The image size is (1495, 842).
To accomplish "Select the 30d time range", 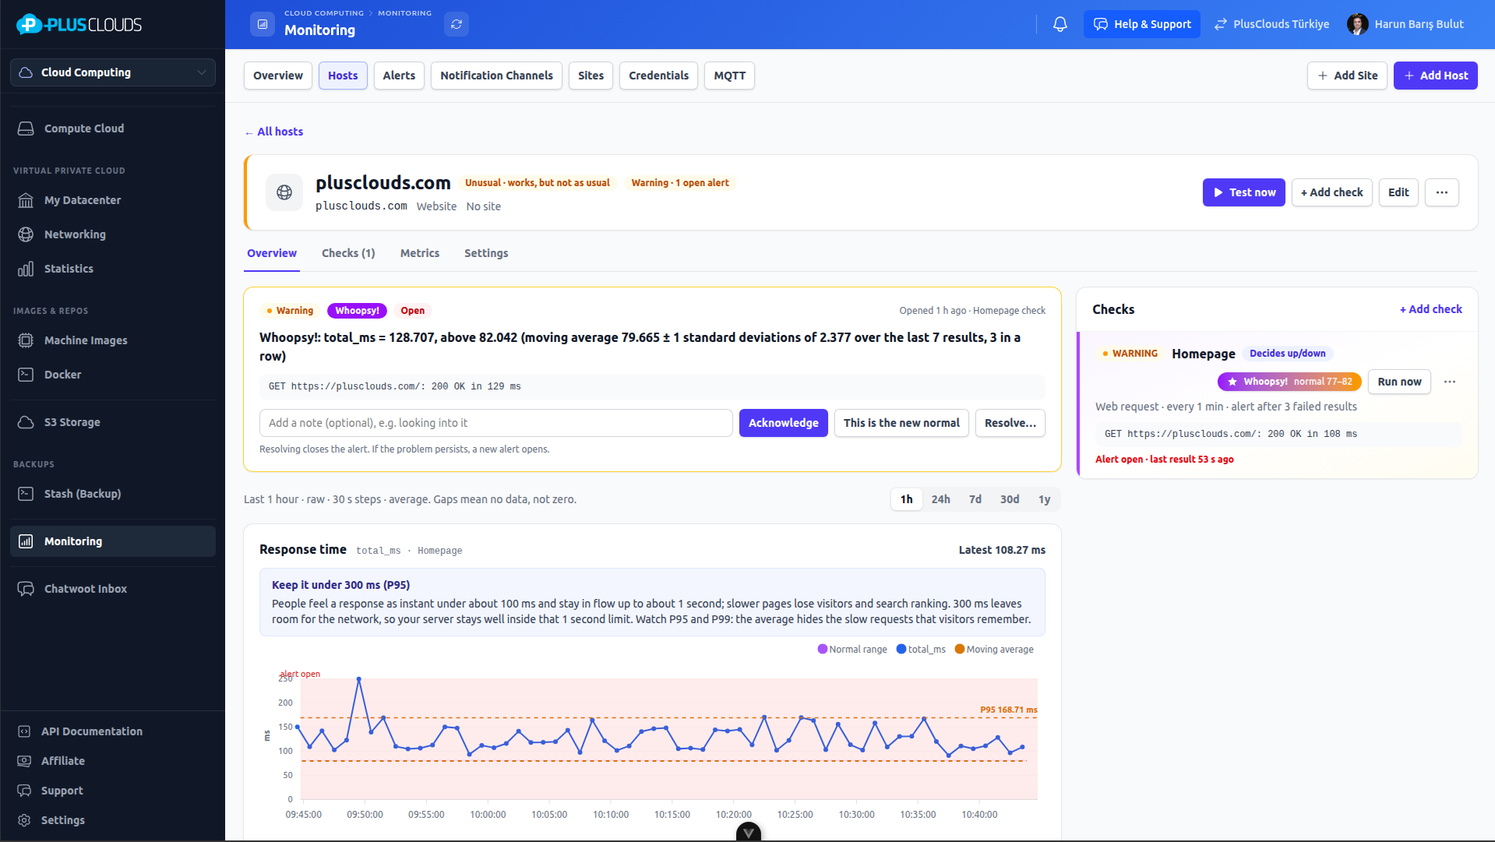I will (1010, 499).
